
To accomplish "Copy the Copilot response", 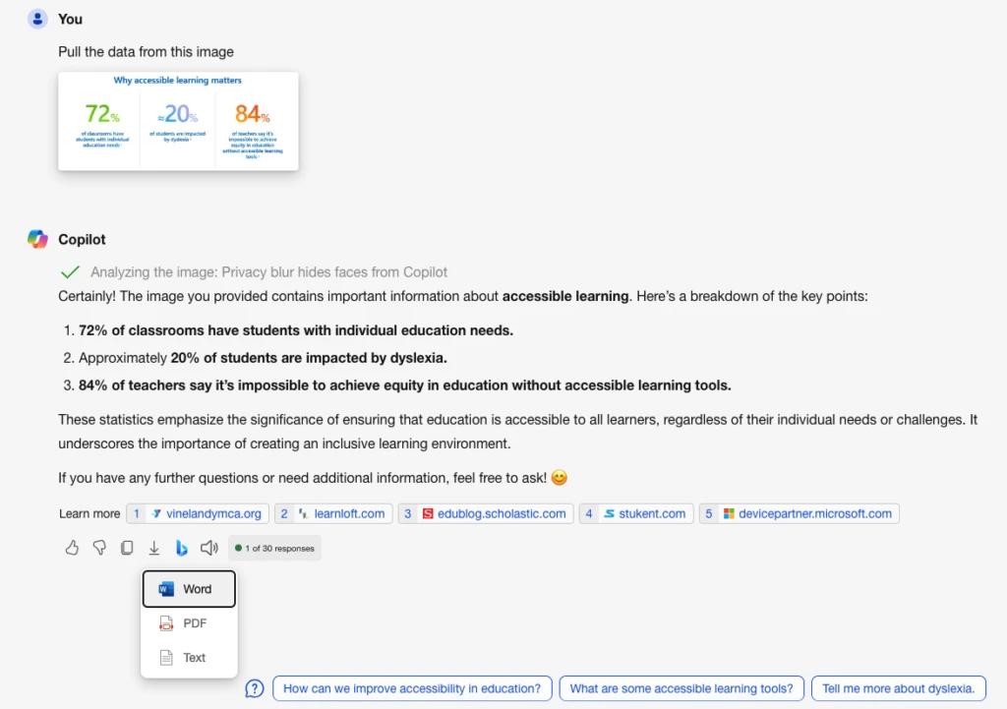I will [x=127, y=548].
